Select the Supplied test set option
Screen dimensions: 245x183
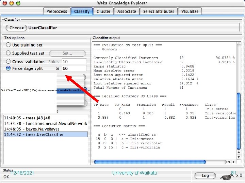click(25, 53)
